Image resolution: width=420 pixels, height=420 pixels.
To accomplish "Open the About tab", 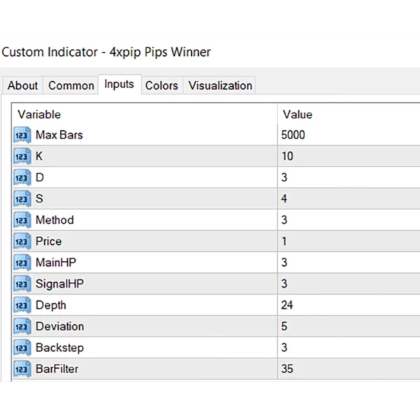I will tap(22, 85).
